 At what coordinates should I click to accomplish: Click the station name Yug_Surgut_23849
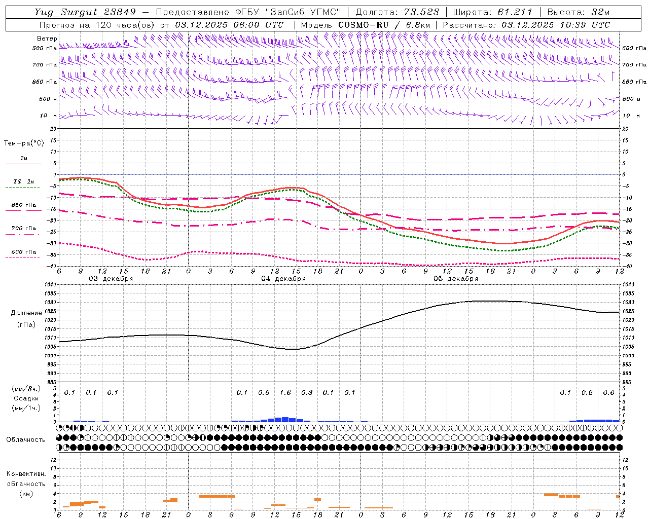[85, 12]
